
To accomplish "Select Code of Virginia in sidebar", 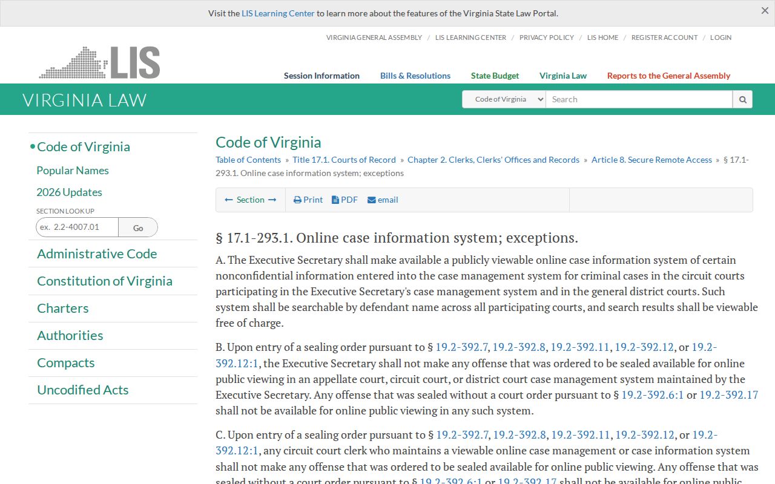I will pyautogui.click(x=84, y=146).
